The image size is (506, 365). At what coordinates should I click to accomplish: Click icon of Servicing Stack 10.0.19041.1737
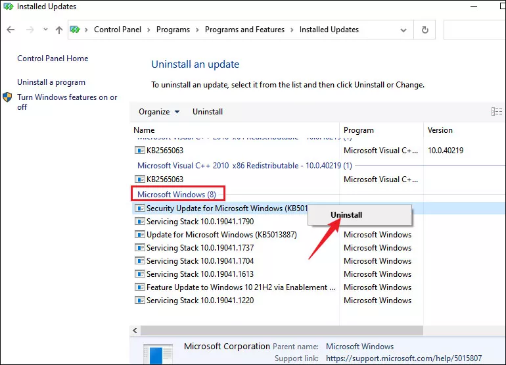[x=140, y=248]
